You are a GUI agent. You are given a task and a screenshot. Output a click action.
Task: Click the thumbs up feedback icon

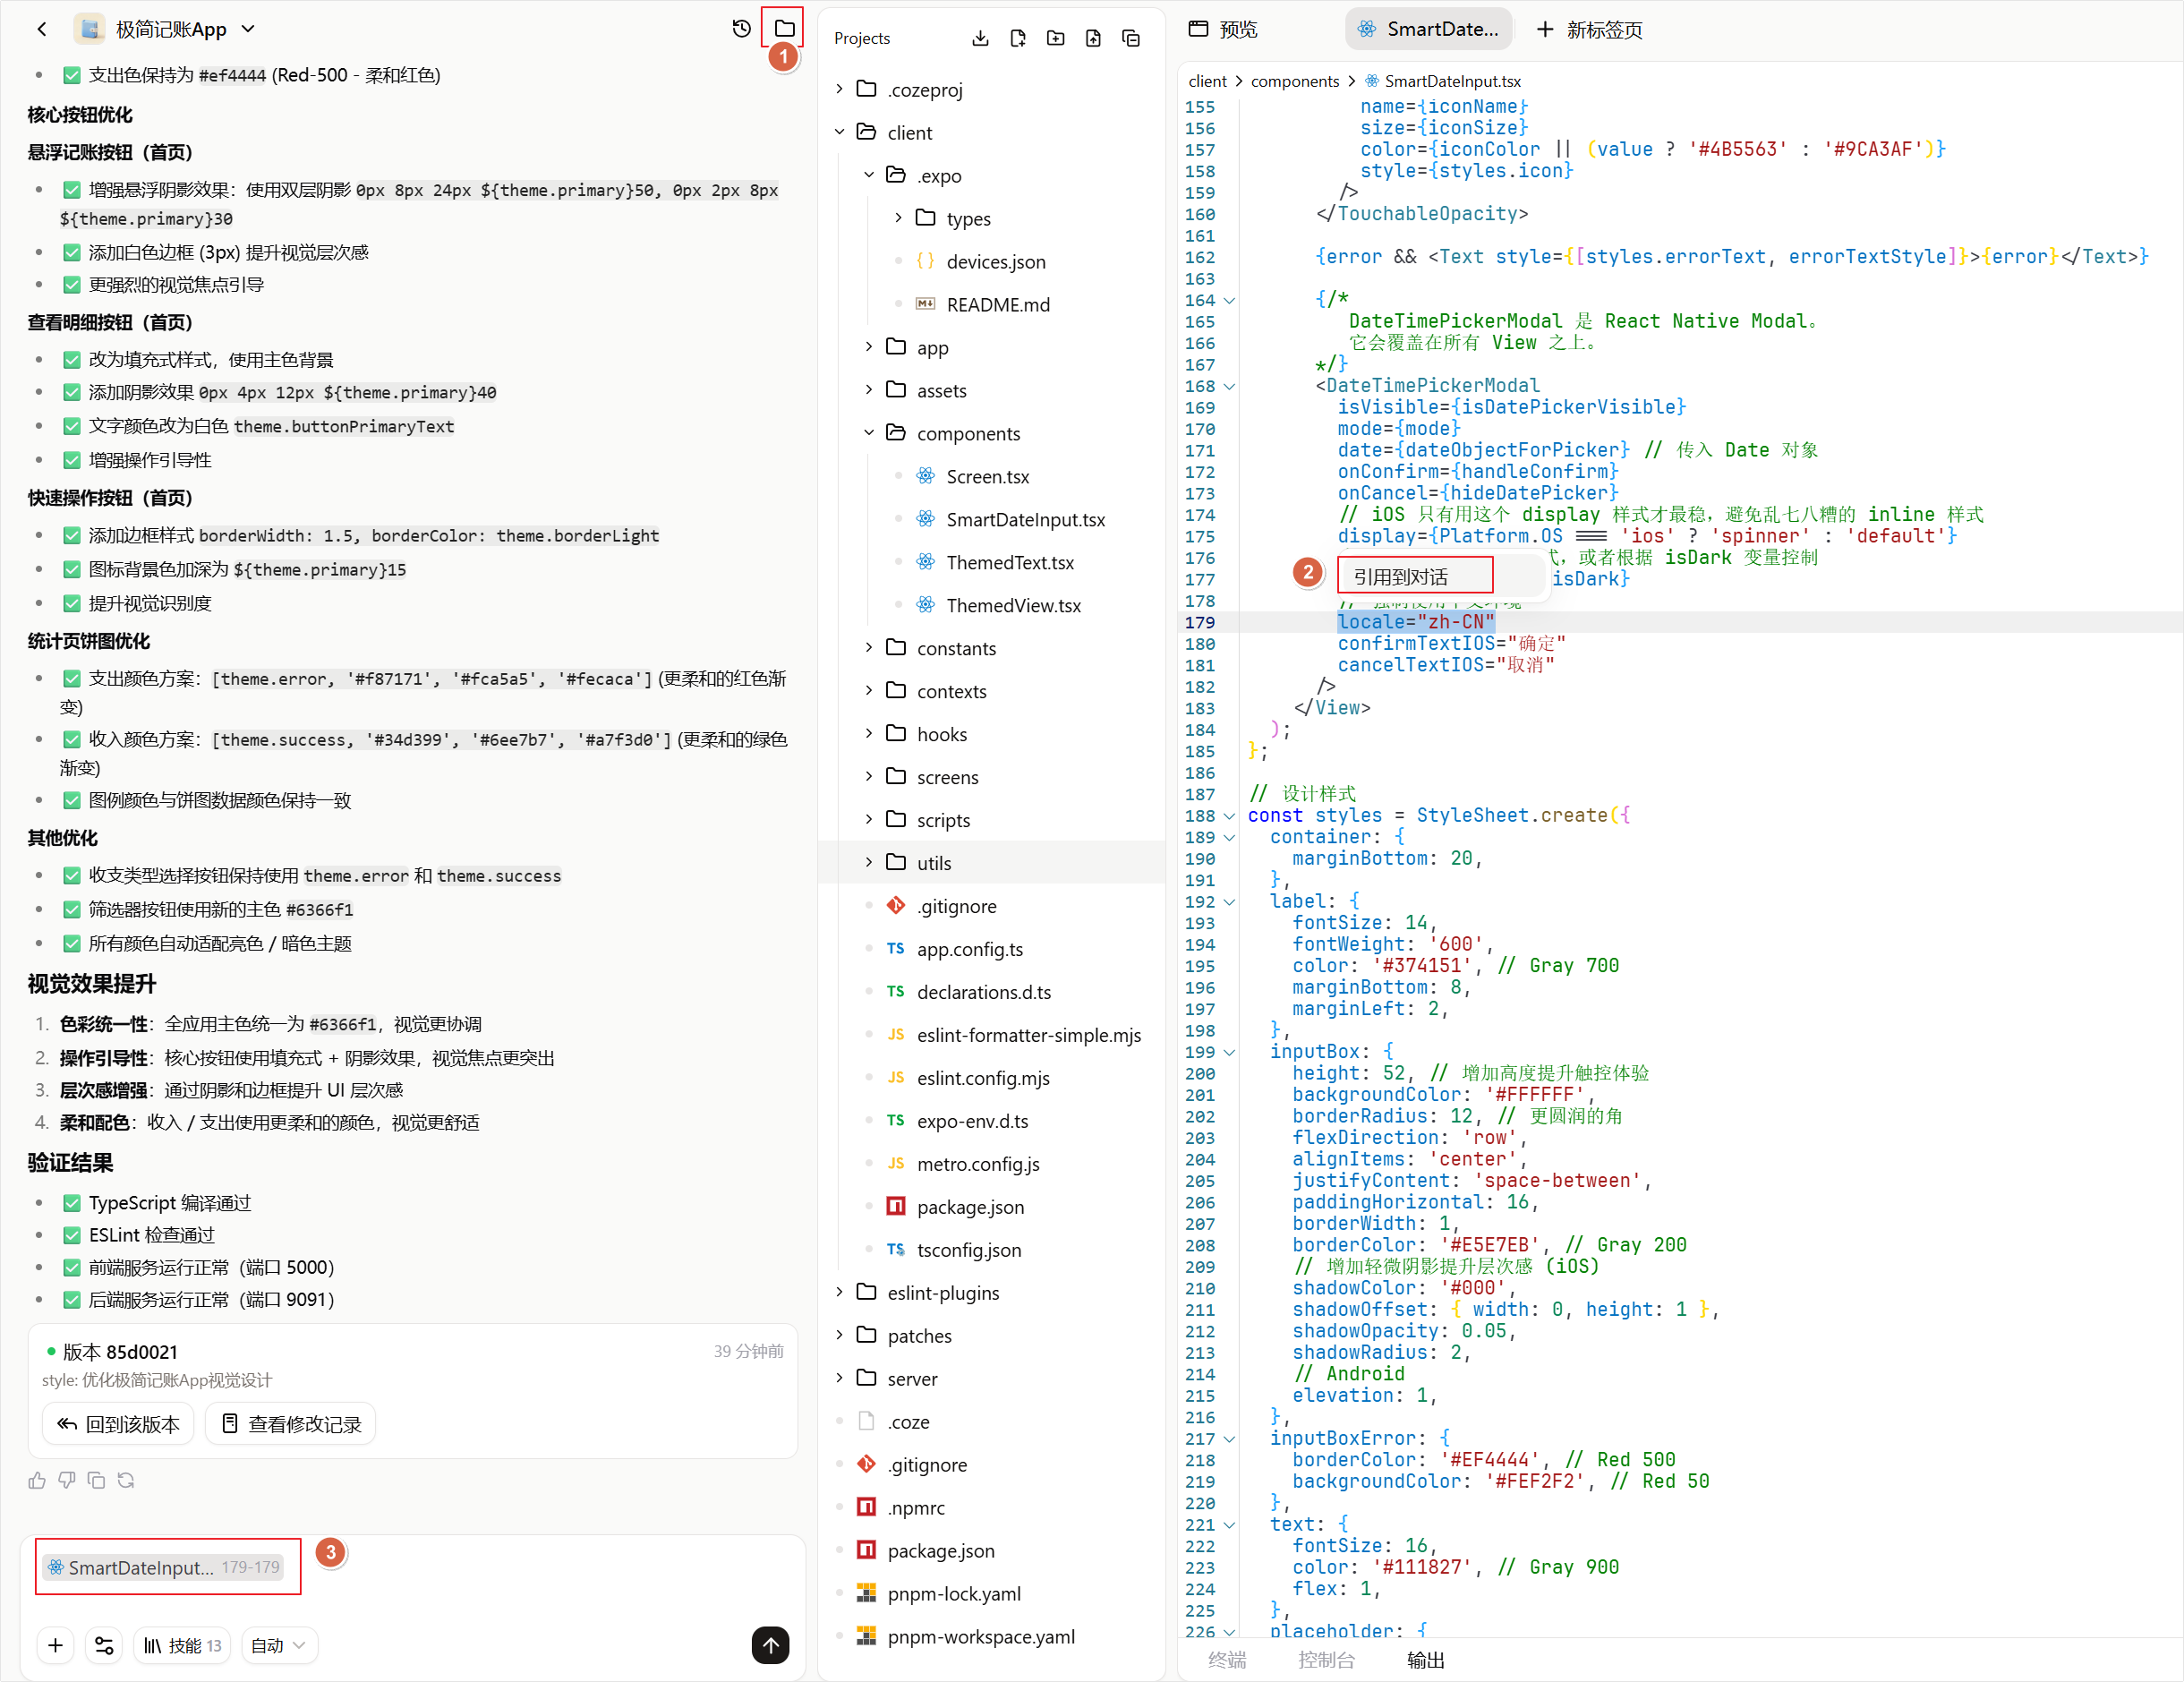pos(37,1480)
